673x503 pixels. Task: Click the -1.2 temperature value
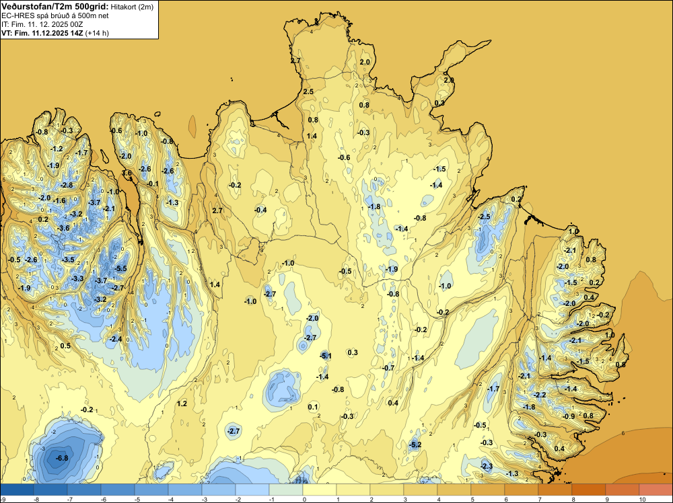point(57,149)
